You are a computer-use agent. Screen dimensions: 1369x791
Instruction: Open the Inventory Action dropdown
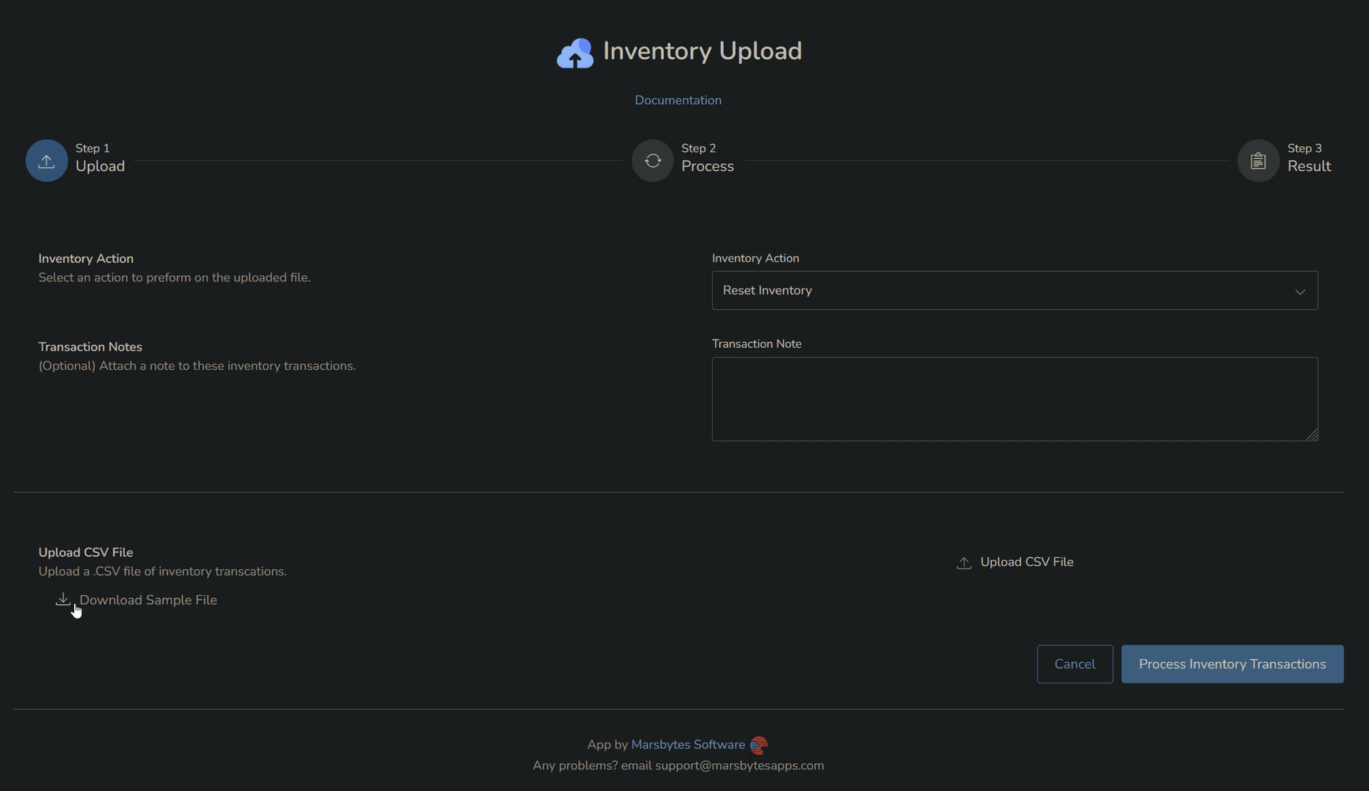1015,290
